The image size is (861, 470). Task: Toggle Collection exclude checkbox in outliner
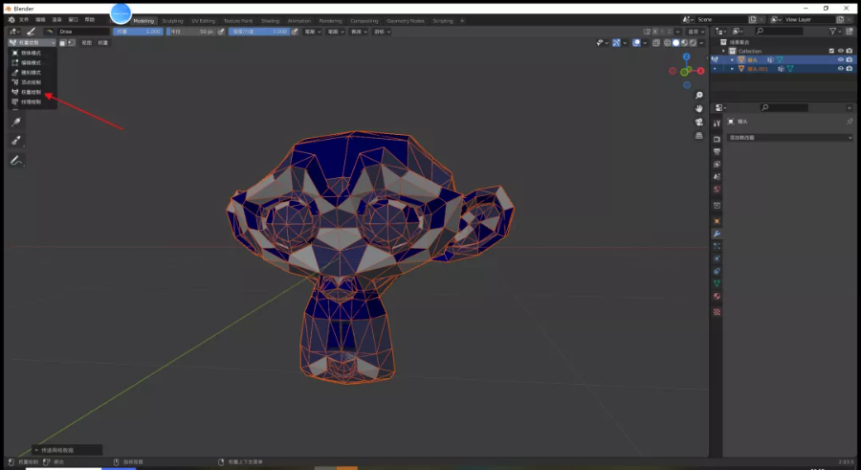(830, 51)
